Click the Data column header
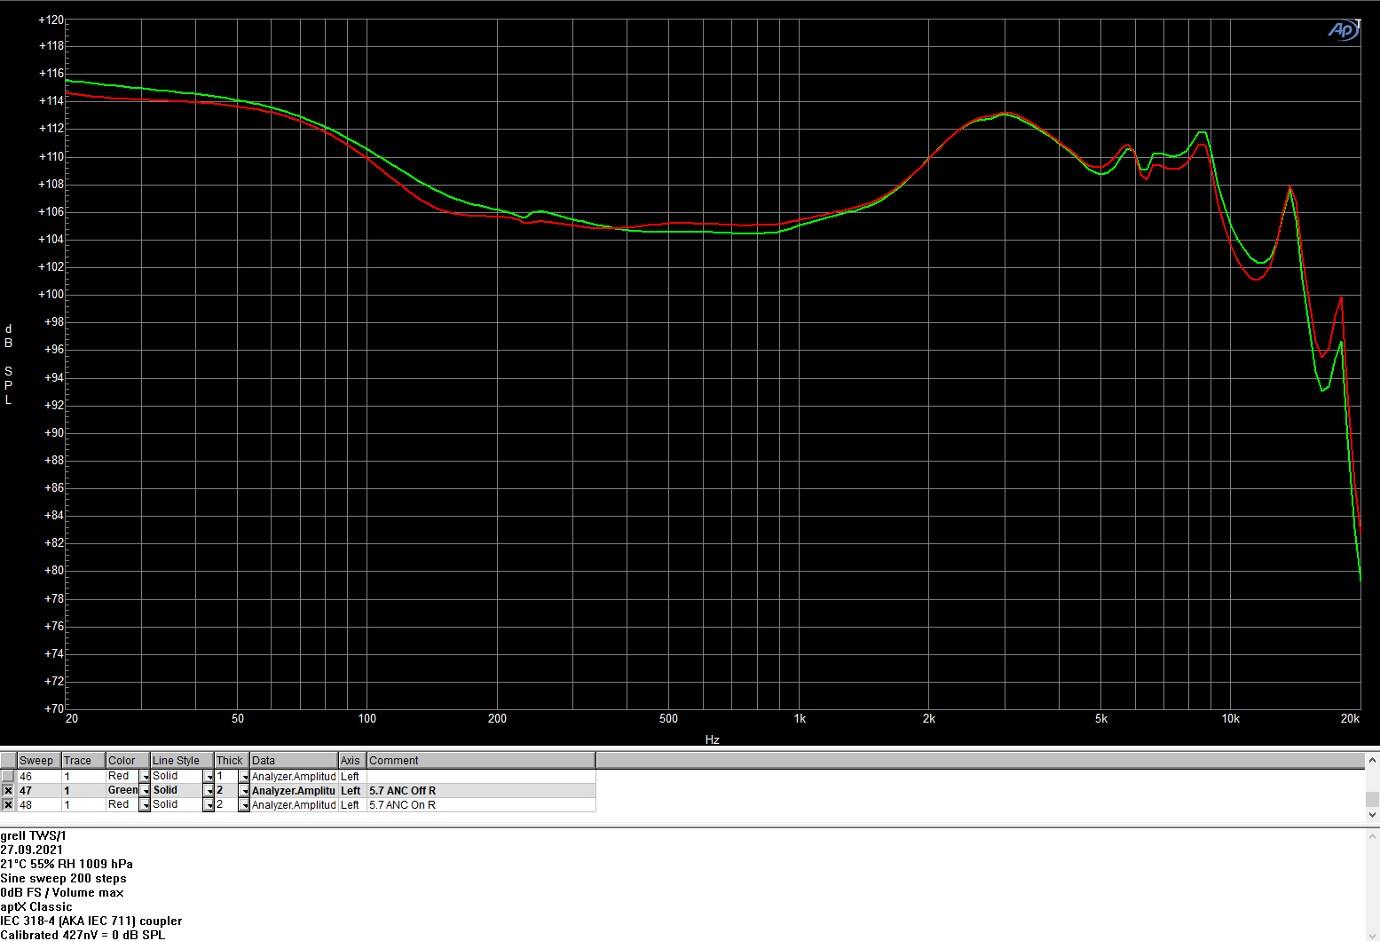1380x941 pixels. click(x=294, y=761)
